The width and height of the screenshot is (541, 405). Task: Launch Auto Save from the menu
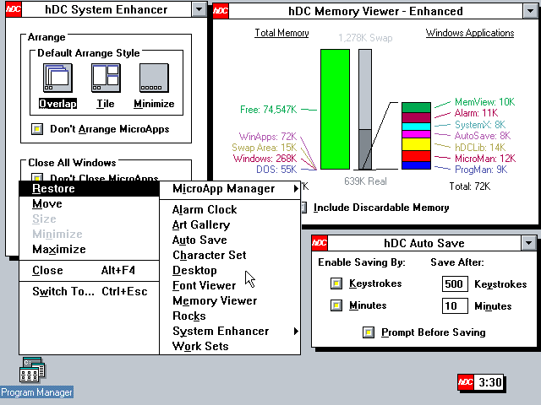pyautogui.click(x=229, y=240)
